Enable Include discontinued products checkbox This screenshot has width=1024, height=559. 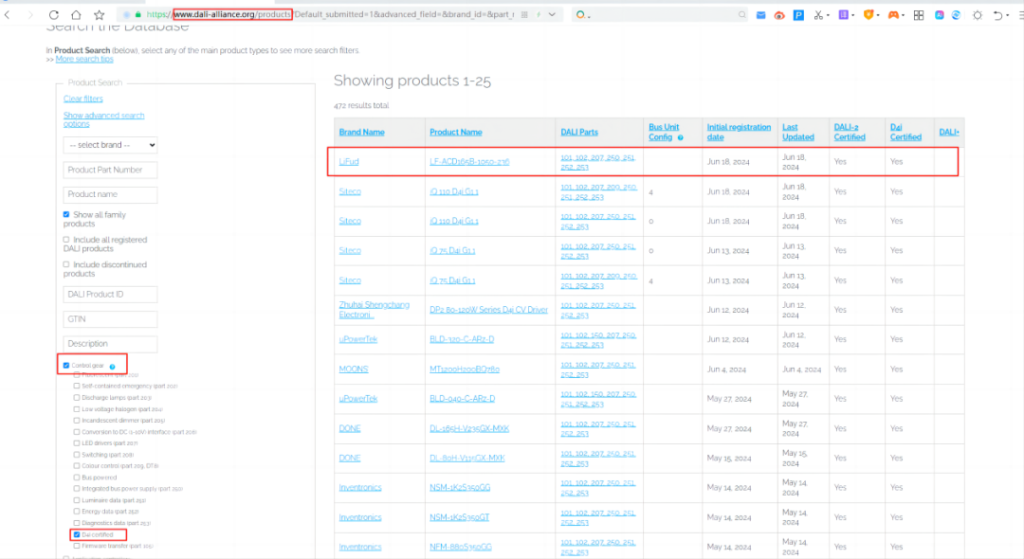pyautogui.click(x=66, y=265)
